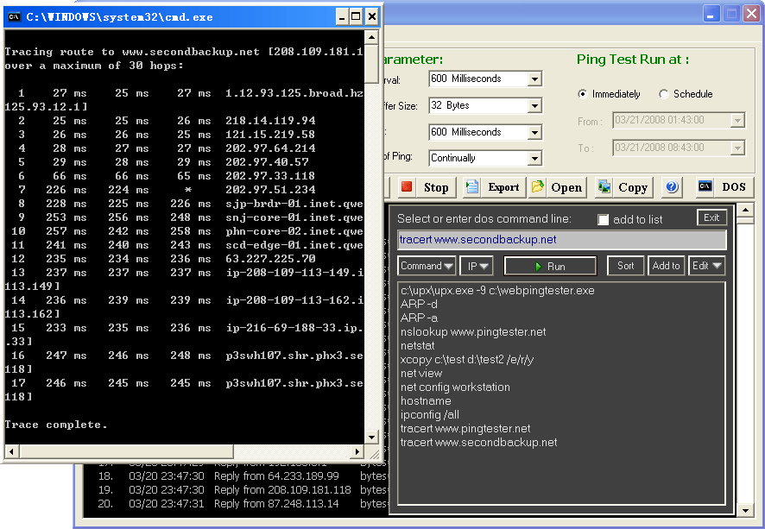The image size is (765, 529).
Task: Click the red Stop icon
Action: click(407, 187)
